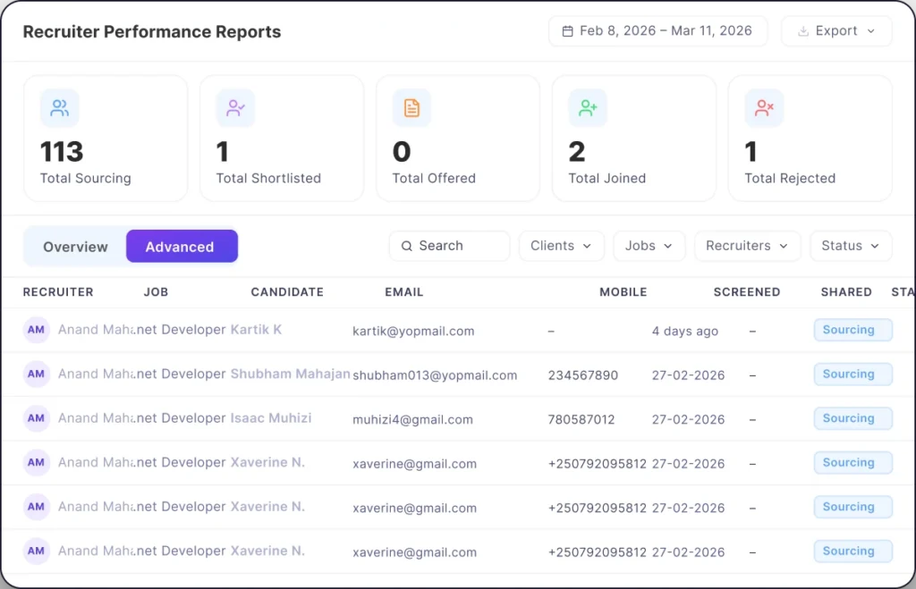The width and height of the screenshot is (916, 589).
Task: Click the Total Offered document icon
Action: (411, 108)
